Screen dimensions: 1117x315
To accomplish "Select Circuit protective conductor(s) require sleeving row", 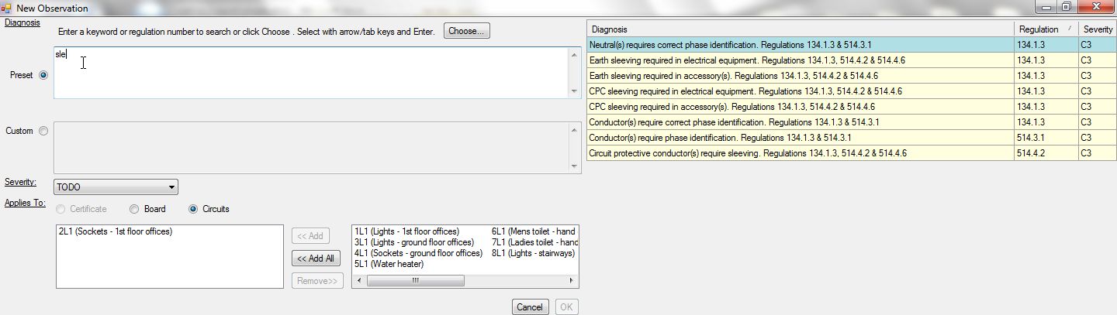I will pos(852,153).
